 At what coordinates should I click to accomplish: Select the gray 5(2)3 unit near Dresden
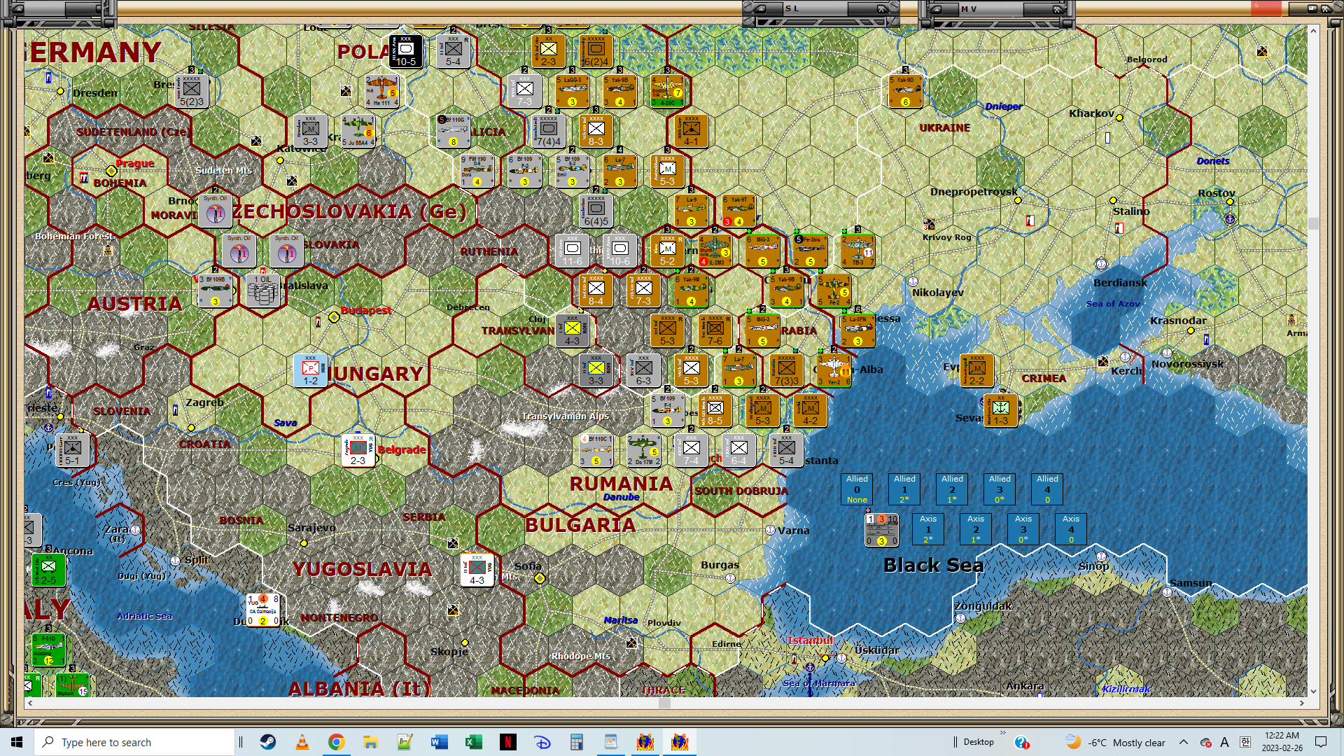tap(192, 91)
